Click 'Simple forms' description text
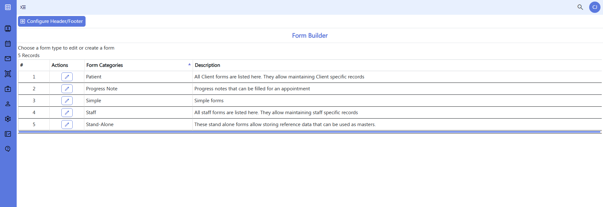Image resolution: width=603 pixels, height=207 pixels. (x=209, y=101)
